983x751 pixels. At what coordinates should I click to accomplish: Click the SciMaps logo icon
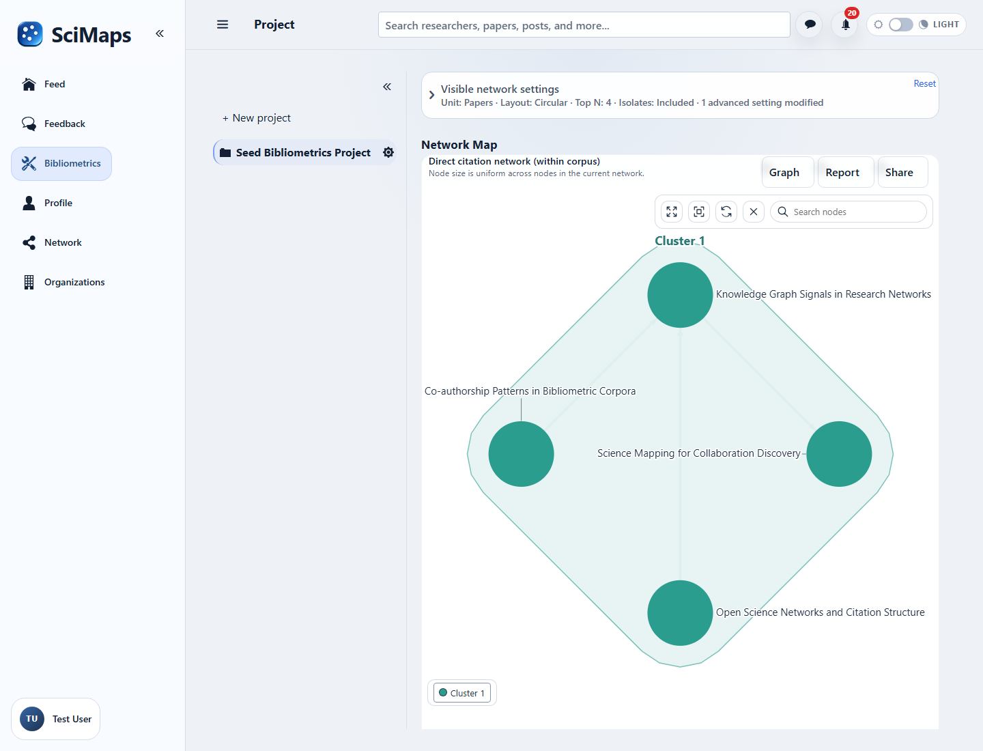coord(30,34)
